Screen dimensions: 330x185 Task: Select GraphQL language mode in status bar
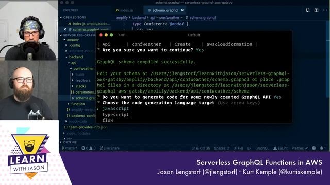tap(262, 149)
